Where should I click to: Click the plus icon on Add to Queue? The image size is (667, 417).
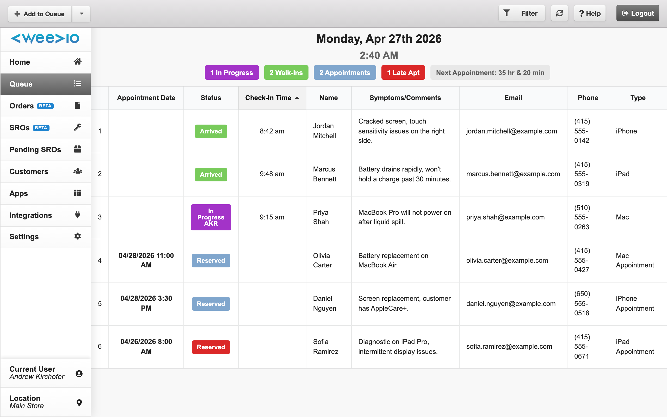point(17,14)
